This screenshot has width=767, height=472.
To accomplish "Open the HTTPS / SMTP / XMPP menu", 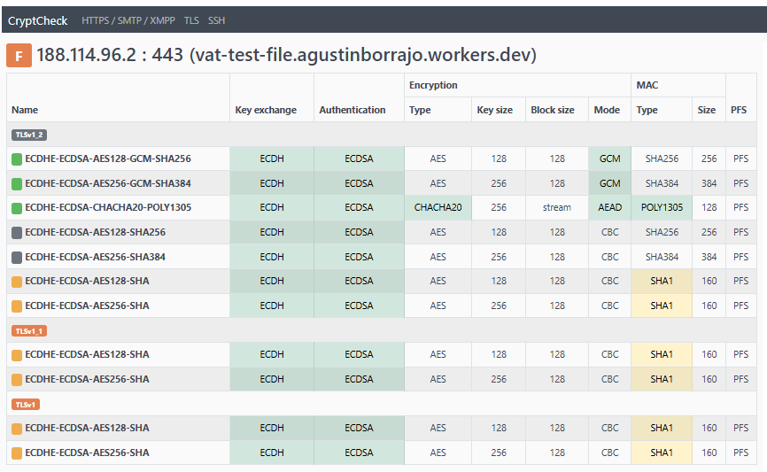I will [x=128, y=20].
